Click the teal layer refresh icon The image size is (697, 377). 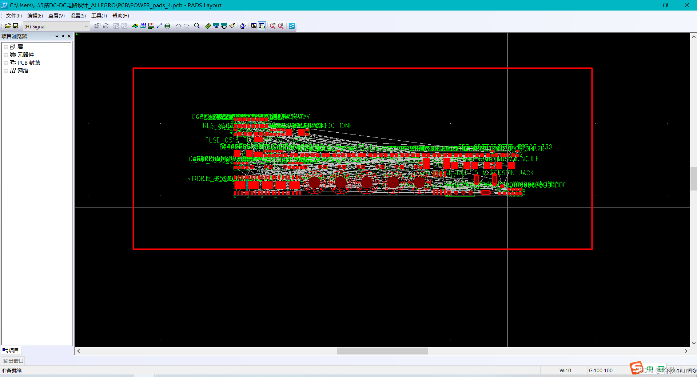click(224, 26)
